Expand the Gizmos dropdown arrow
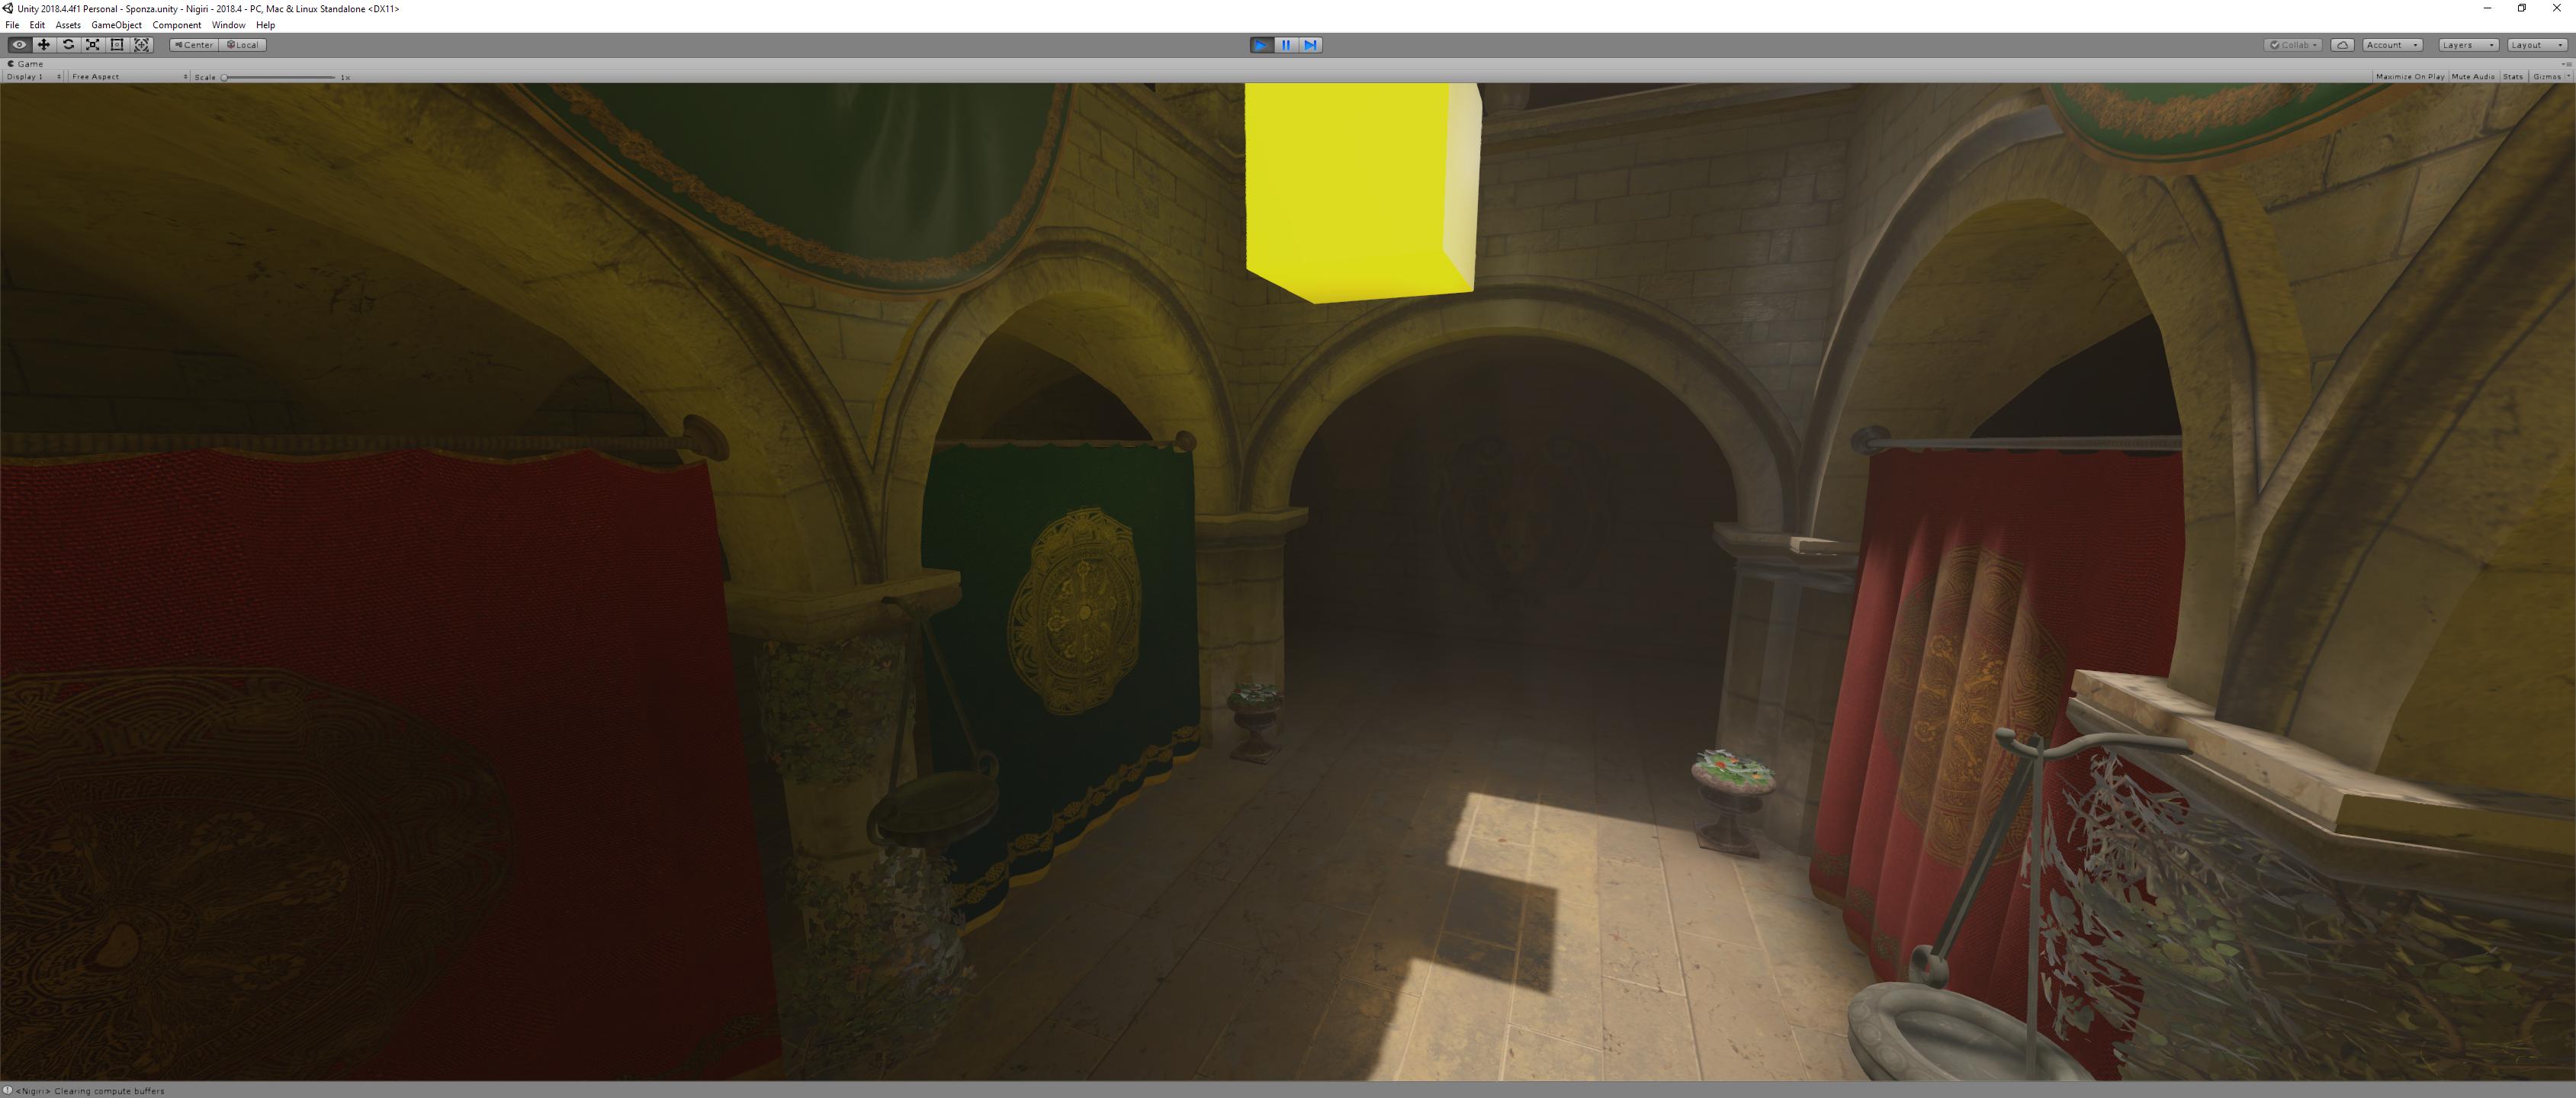Viewport: 2576px width, 1098px height. 2568,77
